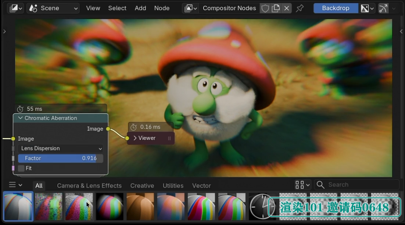
Task: Select the second noisy colorful asset thumbnail
Action: tap(49, 206)
